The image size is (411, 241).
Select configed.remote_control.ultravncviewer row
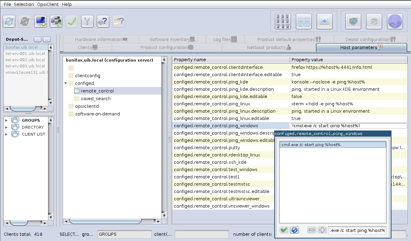click(x=223, y=199)
